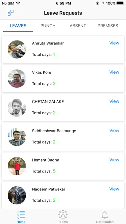
Task: Tap the location arrow status icon
Action: coord(103,3)
